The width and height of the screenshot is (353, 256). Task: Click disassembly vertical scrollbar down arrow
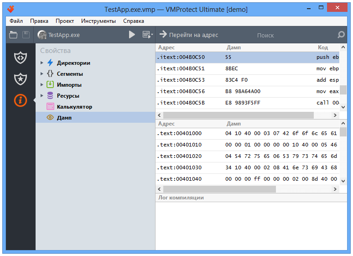click(x=343, y=107)
